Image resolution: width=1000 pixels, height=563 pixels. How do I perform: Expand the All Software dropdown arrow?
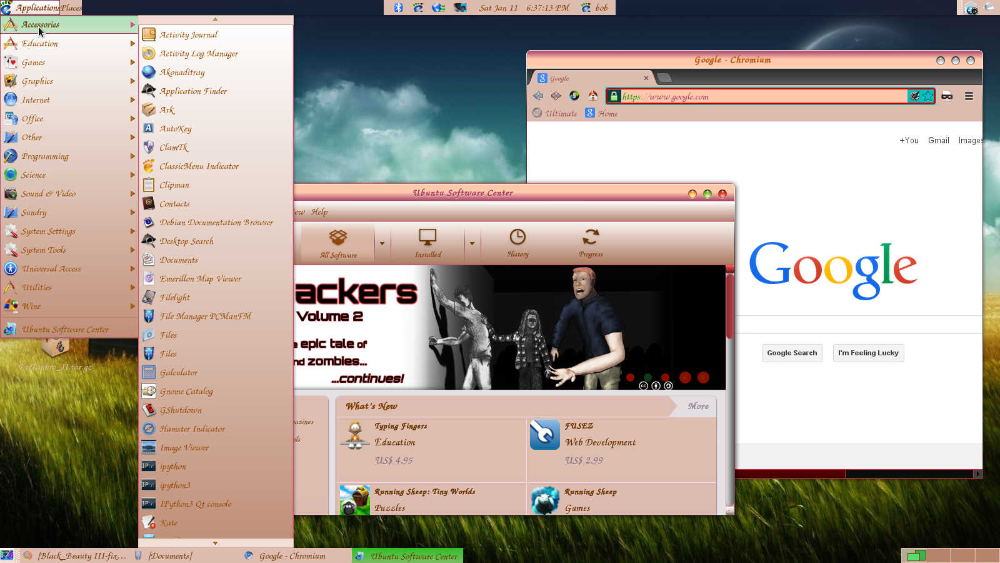tap(382, 243)
